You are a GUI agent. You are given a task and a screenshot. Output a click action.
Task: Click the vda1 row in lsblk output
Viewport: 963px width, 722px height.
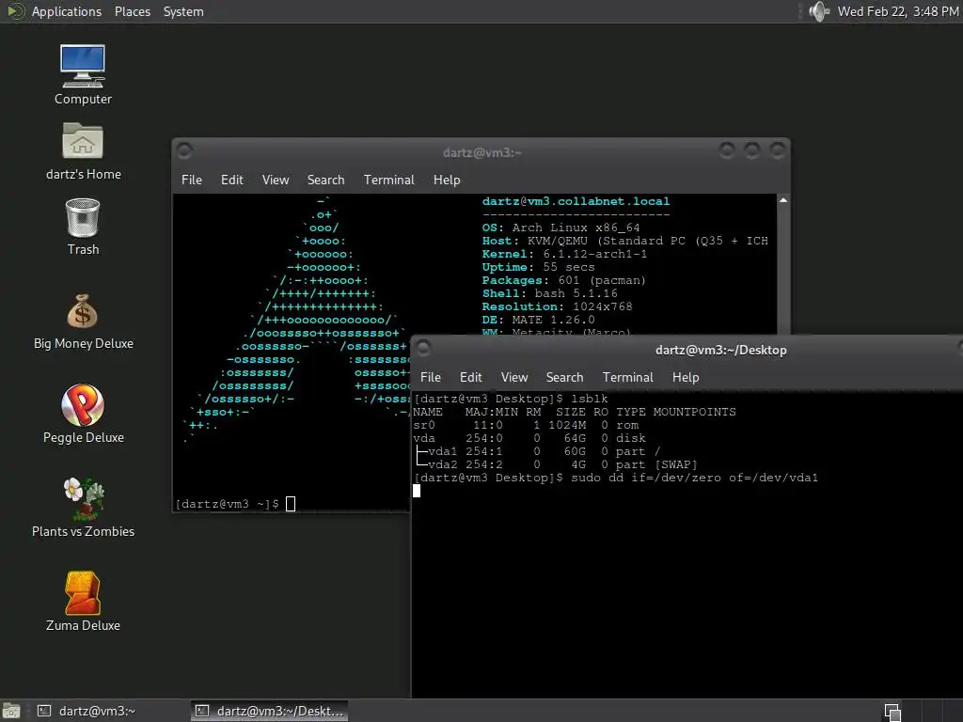(x=537, y=451)
